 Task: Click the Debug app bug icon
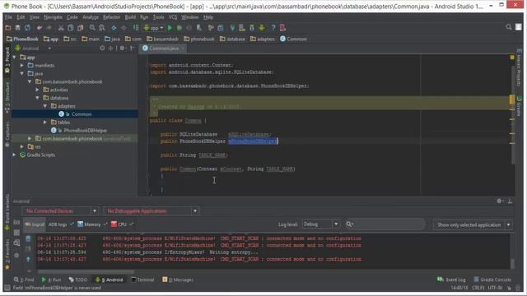[x=180, y=28]
